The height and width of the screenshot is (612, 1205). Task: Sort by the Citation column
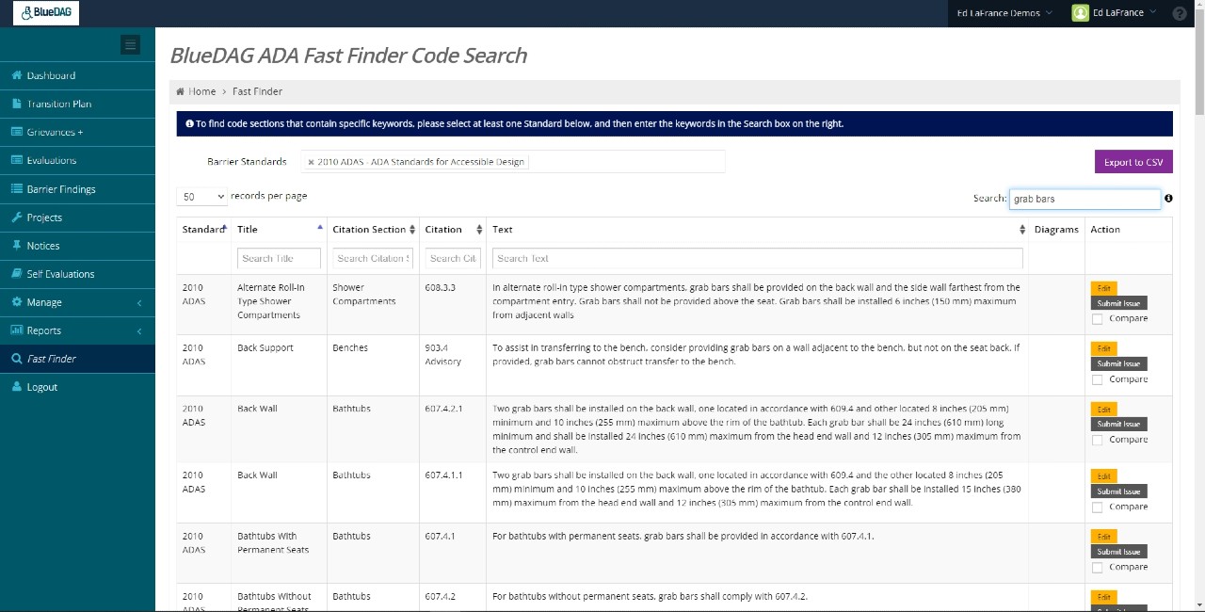click(453, 229)
